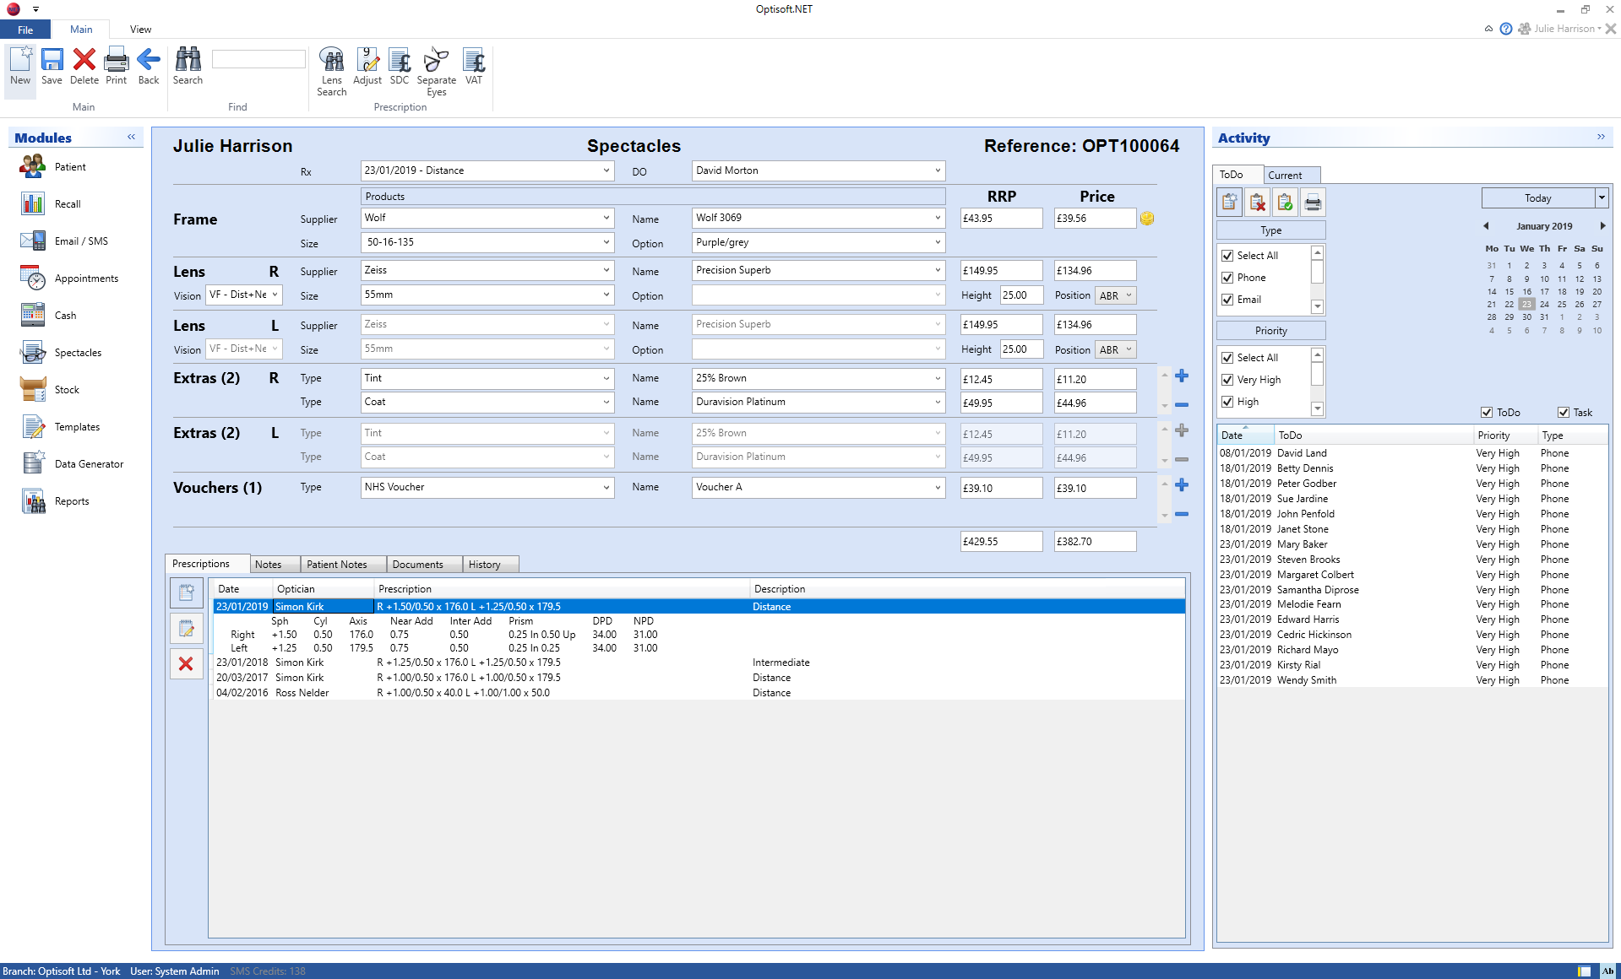Image resolution: width=1621 pixels, height=979 pixels.
Task: Delete the selected prescription with the red X
Action: 186,663
